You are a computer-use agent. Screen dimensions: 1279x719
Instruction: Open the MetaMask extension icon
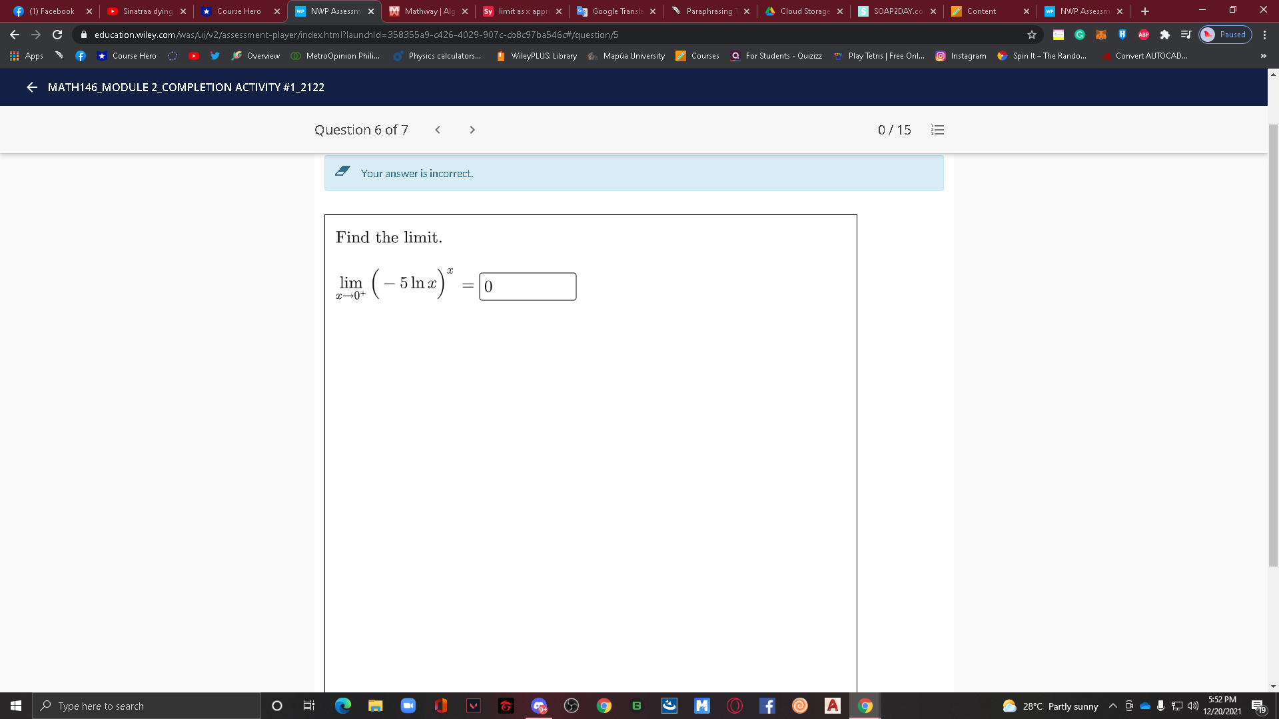point(1101,35)
